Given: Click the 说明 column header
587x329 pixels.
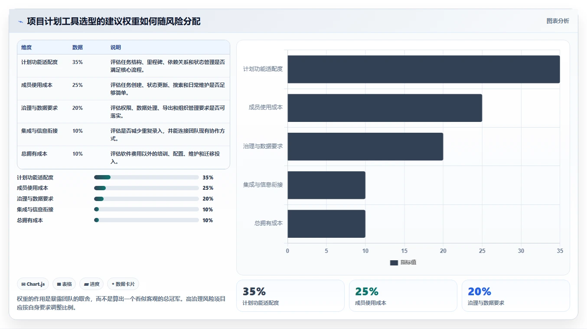Looking at the screenshot, I should pyautogui.click(x=116, y=48).
